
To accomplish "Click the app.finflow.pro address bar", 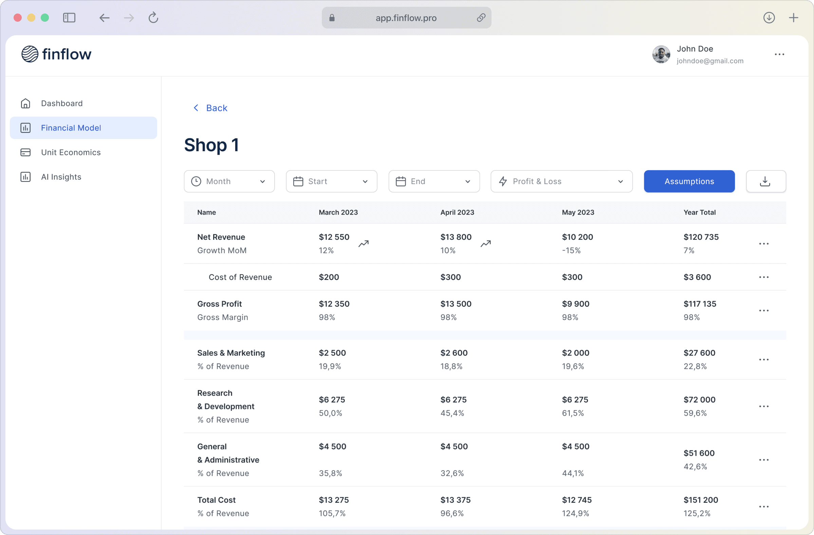I will (x=406, y=18).
